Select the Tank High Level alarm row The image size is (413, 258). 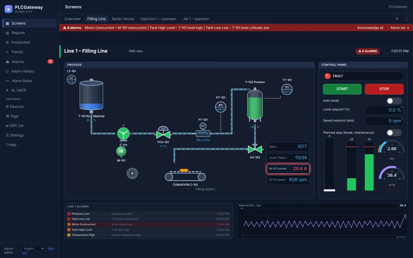[x=148, y=230]
